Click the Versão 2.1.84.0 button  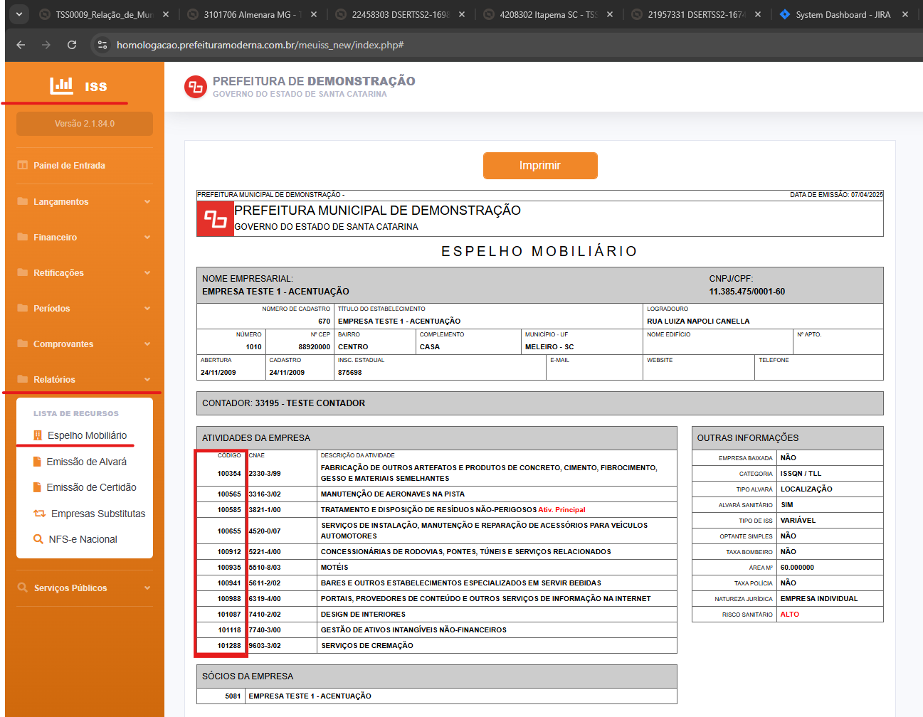[x=85, y=124]
